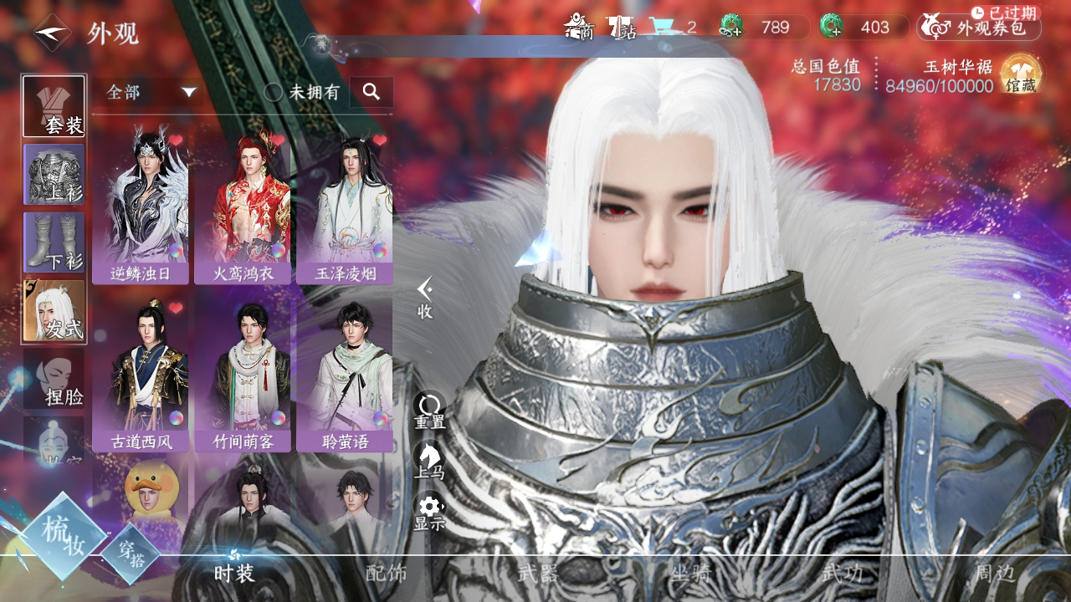Open dye color orb on 逆鳞浊日
Image resolution: width=1071 pixels, height=602 pixels.
(177, 250)
